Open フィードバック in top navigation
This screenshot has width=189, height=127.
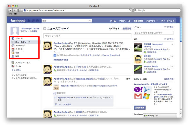[x=168, y=21]
